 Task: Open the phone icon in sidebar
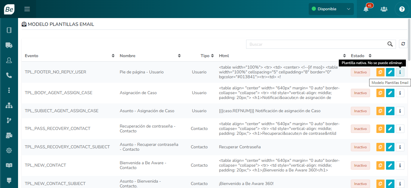pyautogui.click(x=9, y=75)
